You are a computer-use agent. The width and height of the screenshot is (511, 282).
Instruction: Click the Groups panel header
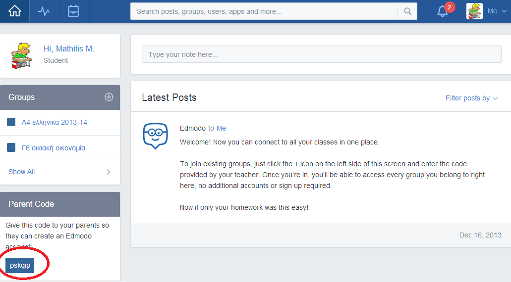point(60,97)
